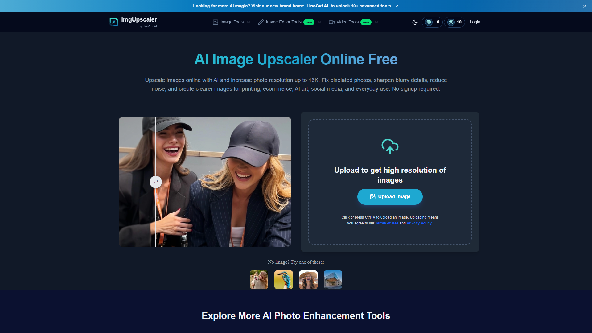The width and height of the screenshot is (592, 333).
Task: Click the cloud upload icon
Action: (x=390, y=146)
